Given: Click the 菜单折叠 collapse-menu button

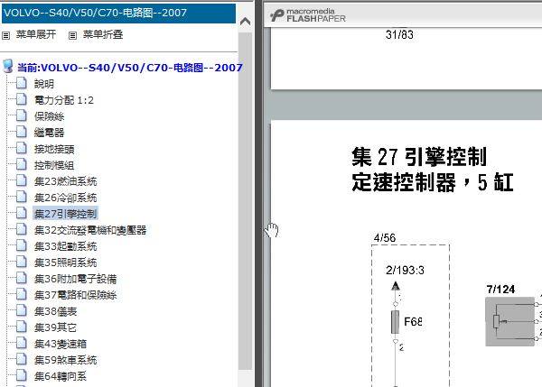Looking at the screenshot, I should tap(103, 34).
